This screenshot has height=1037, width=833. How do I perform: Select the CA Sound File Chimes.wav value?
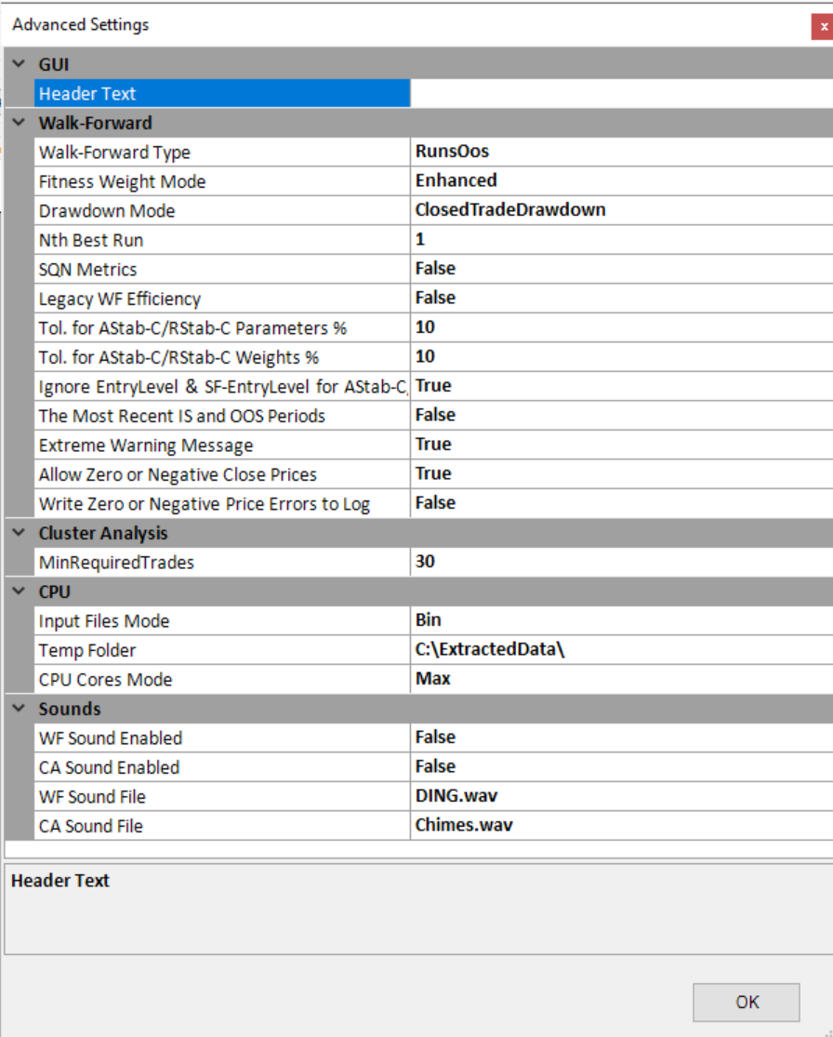tap(620, 826)
